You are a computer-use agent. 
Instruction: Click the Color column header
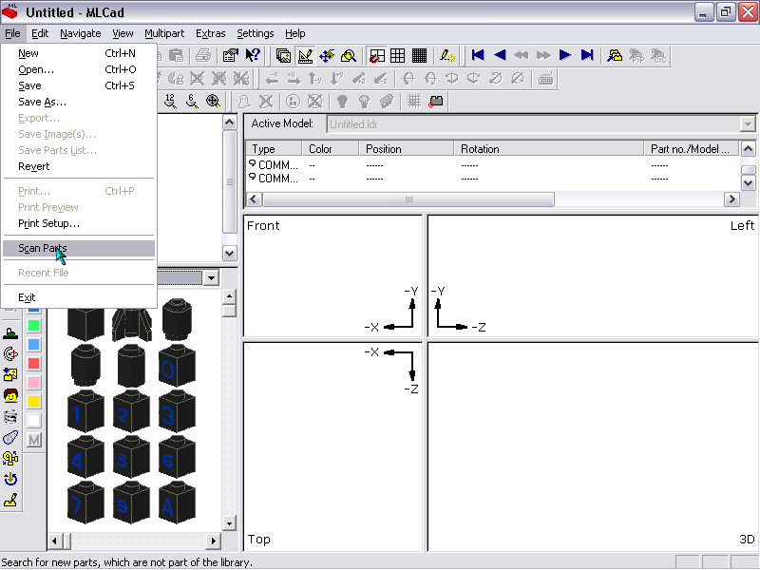click(x=330, y=149)
